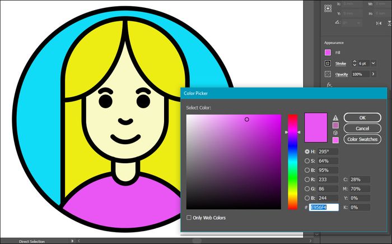Click the G 86 value field

click(x=328, y=188)
